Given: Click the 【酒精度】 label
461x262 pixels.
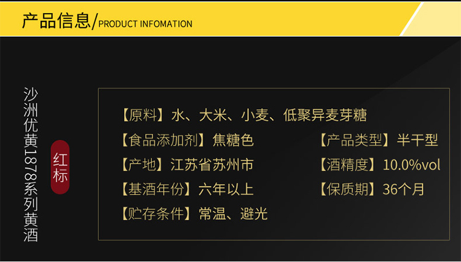Looking at the screenshot, I should [x=347, y=164].
